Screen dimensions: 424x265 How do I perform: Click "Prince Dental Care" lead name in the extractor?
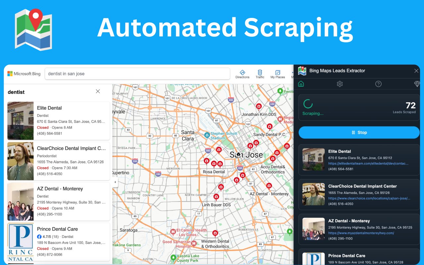point(347,256)
